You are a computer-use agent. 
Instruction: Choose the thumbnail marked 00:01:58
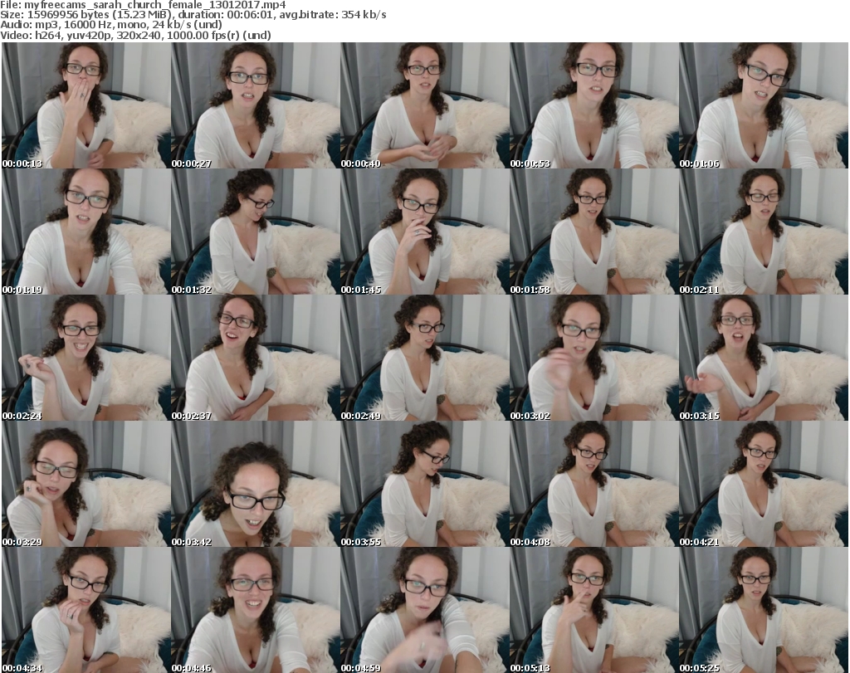click(x=594, y=232)
